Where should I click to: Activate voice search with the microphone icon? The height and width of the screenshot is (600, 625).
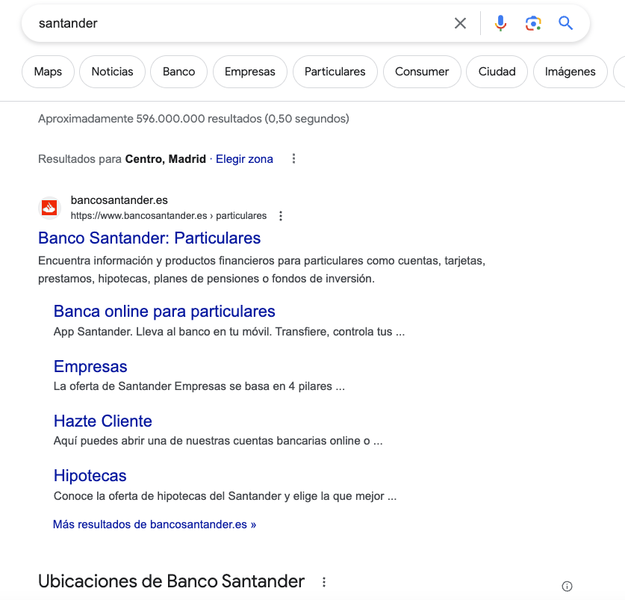[500, 23]
